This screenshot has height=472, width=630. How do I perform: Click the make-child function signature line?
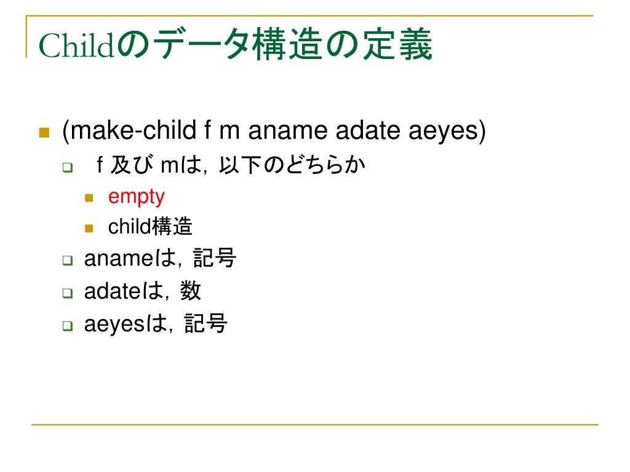tap(274, 132)
